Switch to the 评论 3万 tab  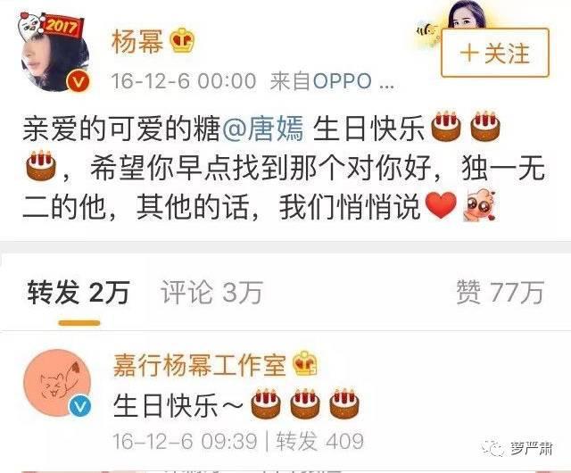click(x=212, y=292)
